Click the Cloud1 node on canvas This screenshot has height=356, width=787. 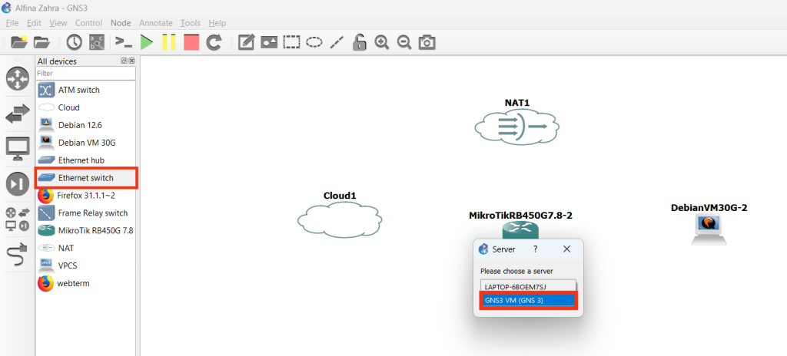pos(340,219)
